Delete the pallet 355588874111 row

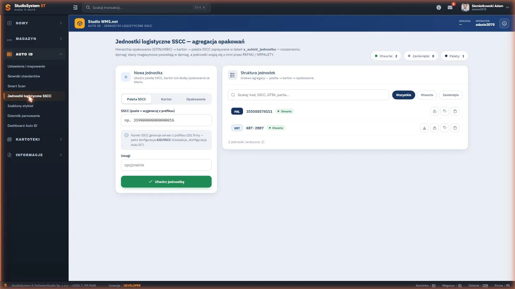[x=455, y=111]
